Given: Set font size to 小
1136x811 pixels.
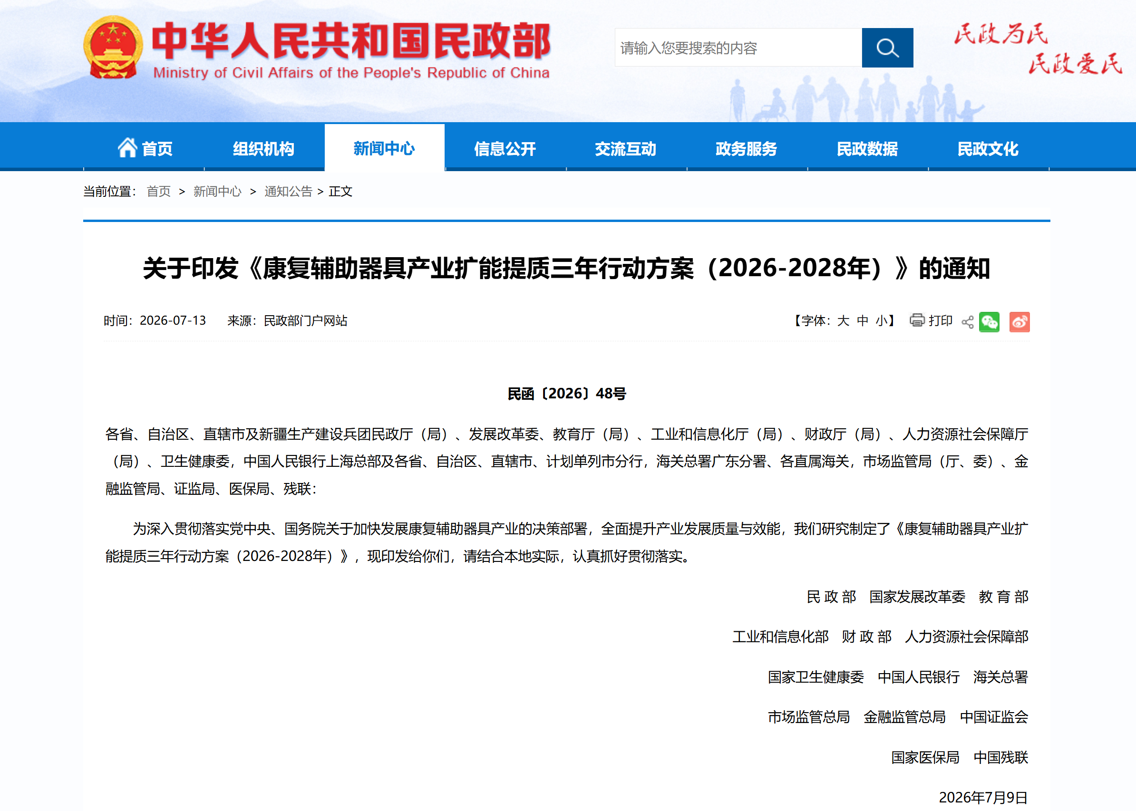Looking at the screenshot, I should (882, 320).
